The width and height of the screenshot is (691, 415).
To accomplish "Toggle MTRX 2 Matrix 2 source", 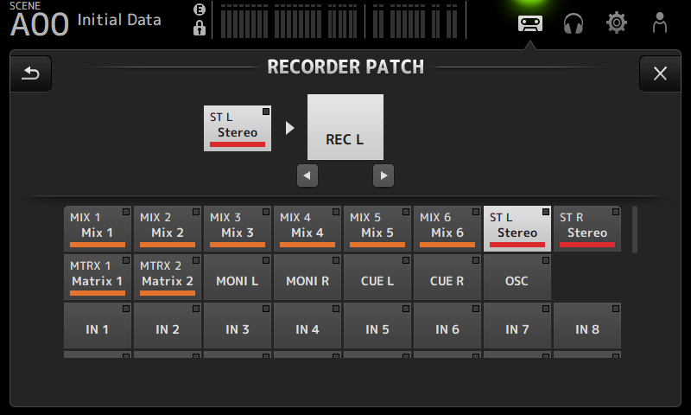I will [x=168, y=276].
